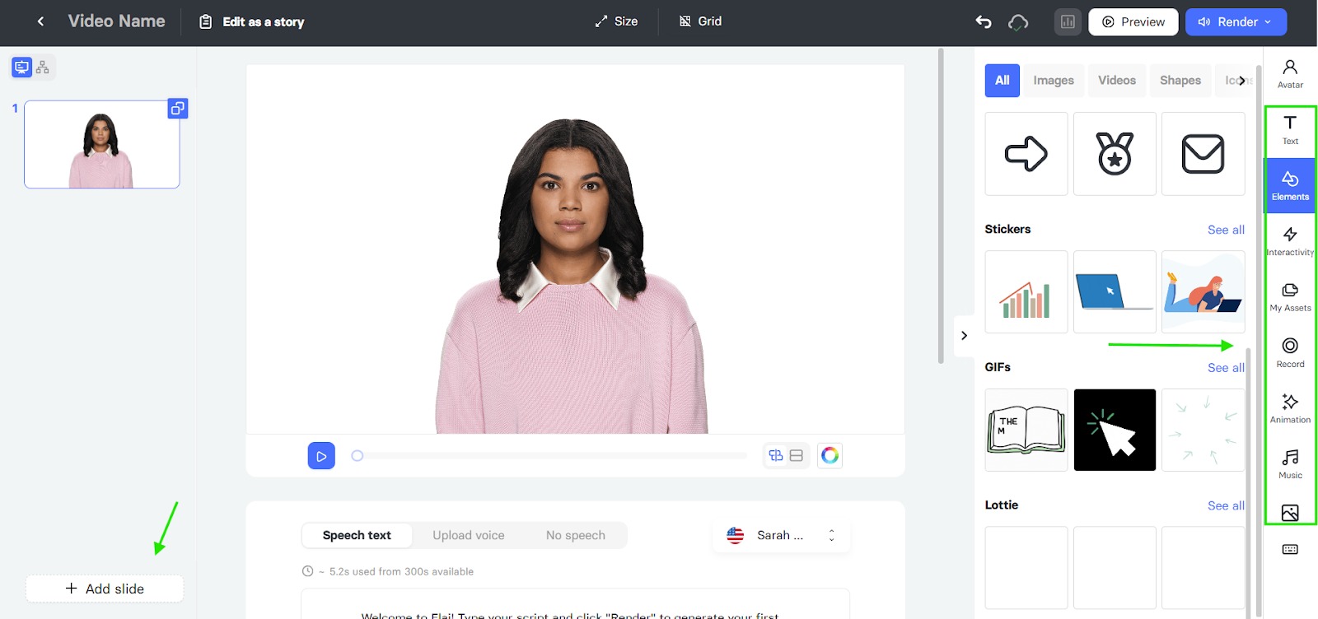1318x619 pixels.
Task: Select the No speech option
Action: [576, 535]
